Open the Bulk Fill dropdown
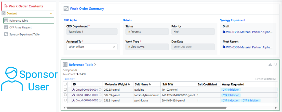 click(70, 79)
